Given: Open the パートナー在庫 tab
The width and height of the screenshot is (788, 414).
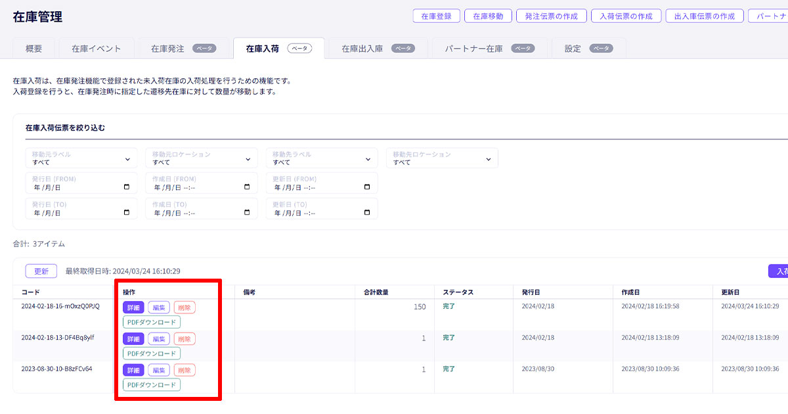Looking at the screenshot, I should 489,49.
